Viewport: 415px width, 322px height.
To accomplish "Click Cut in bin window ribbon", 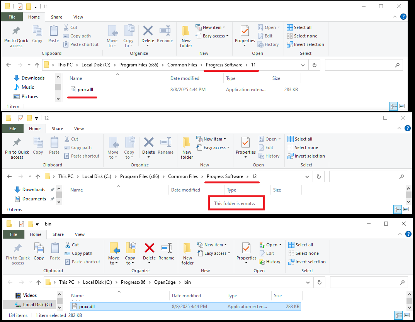I will tap(72, 245).
